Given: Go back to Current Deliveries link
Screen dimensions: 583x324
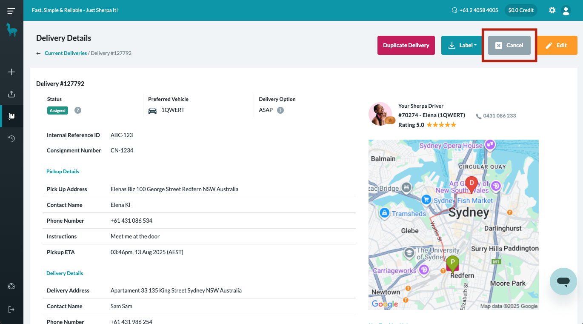Looking at the screenshot, I should coord(66,53).
